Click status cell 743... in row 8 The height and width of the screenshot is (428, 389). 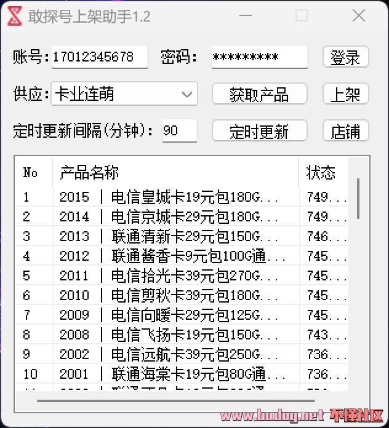(x=324, y=335)
